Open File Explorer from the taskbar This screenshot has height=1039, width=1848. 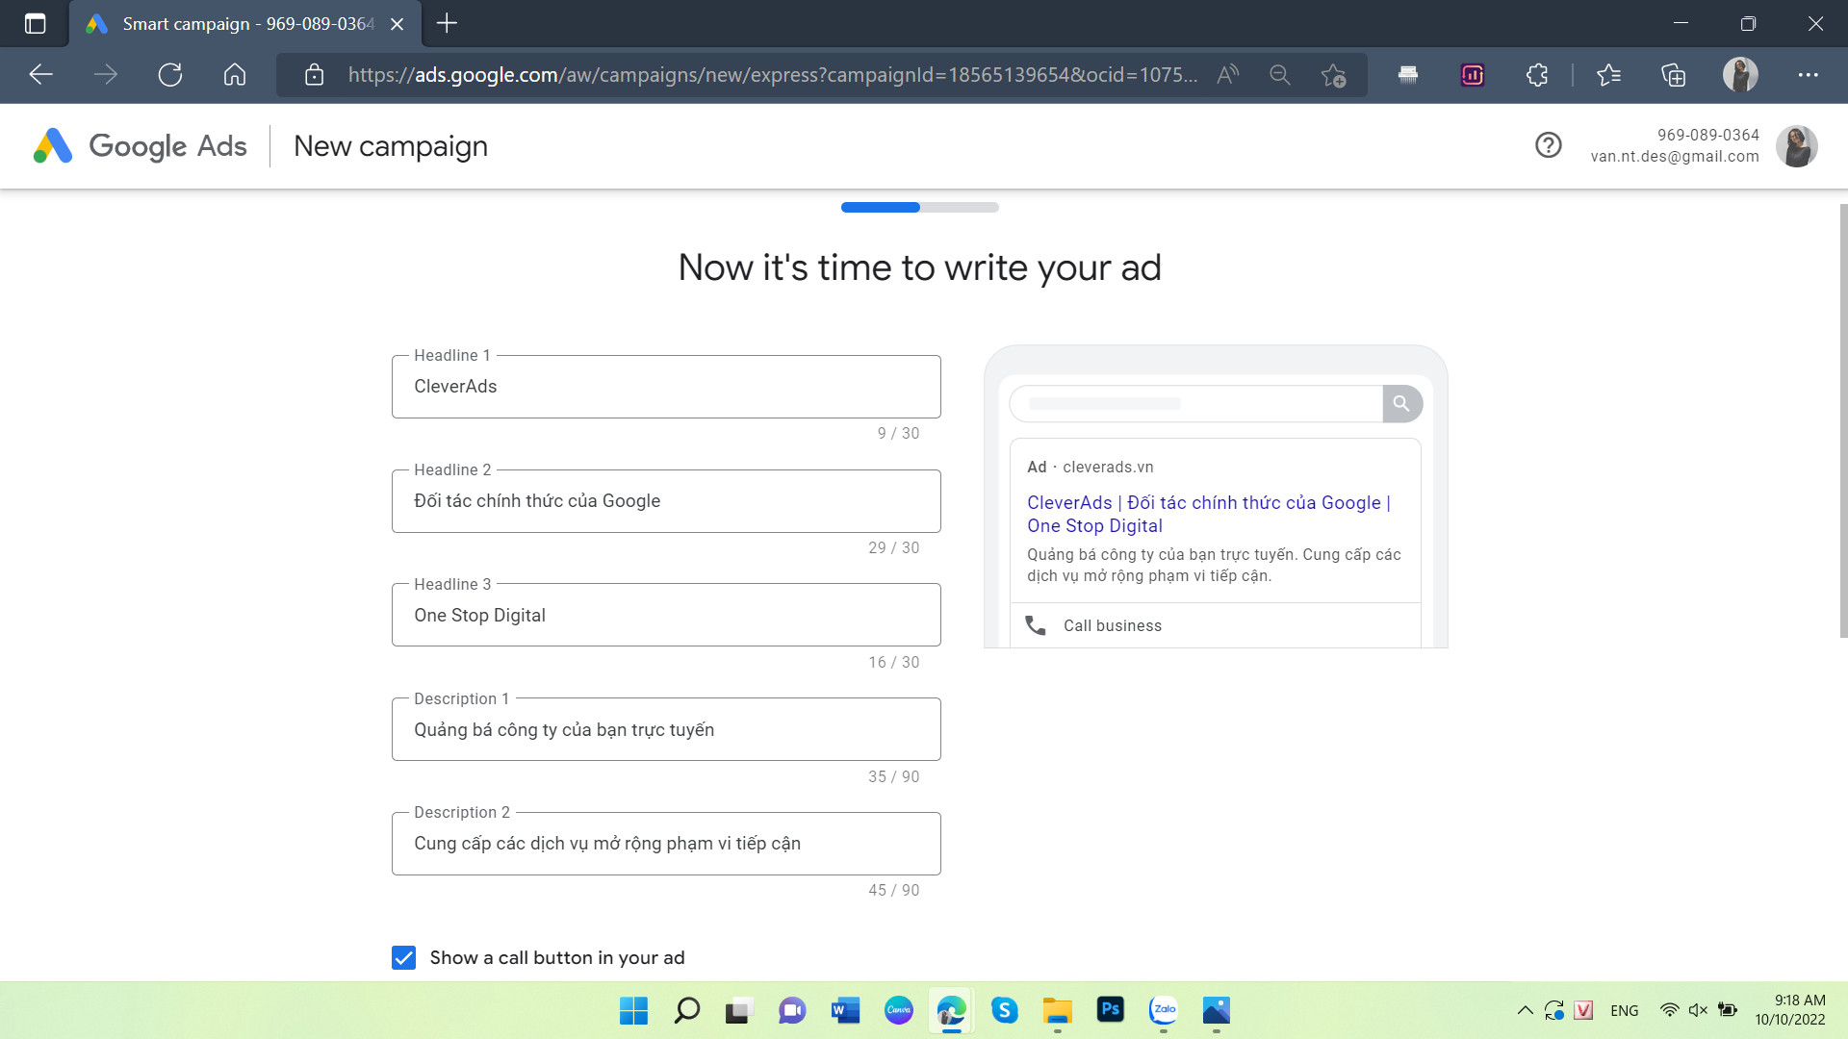1057,1010
